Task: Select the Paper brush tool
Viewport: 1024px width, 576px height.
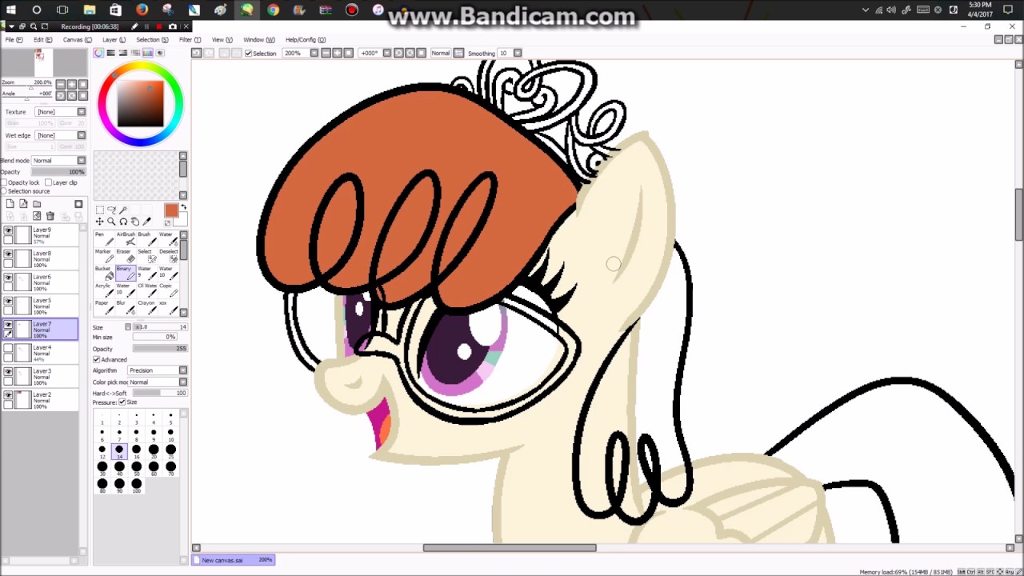Action: pyautogui.click(x=102, y=306)
